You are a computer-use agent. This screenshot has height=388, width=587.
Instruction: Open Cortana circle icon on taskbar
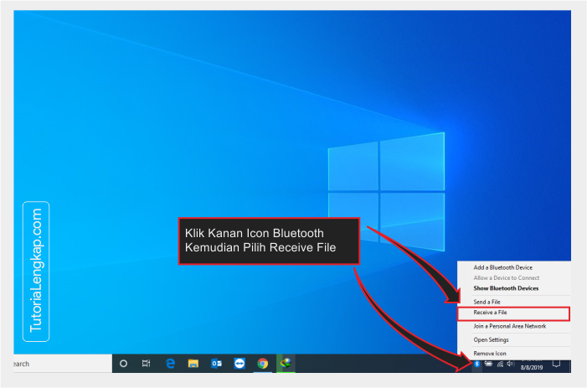pos(123,364)
